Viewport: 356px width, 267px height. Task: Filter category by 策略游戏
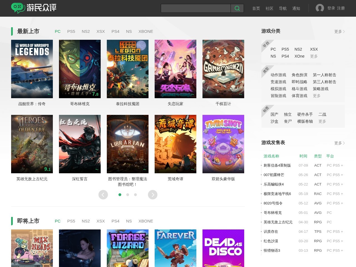(x=321, y=89)
